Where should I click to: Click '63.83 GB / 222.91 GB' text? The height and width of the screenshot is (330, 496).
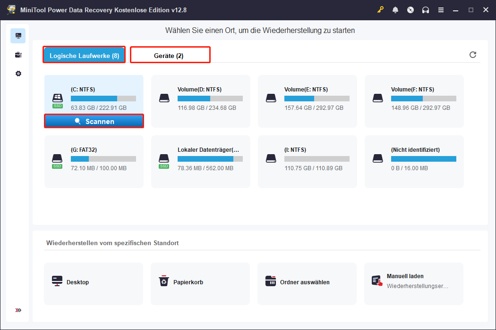99,107
